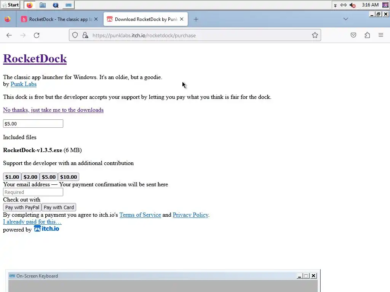The width and height of the screenshot is (390, 292).
Task: Go forward one page
Action: [x=23, y=35]
